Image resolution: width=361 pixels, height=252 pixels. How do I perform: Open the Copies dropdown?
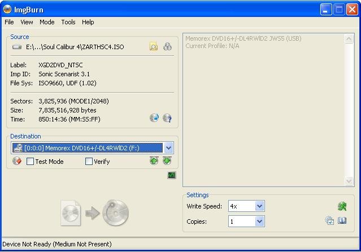pyautogui.click(x=259, y=221)
